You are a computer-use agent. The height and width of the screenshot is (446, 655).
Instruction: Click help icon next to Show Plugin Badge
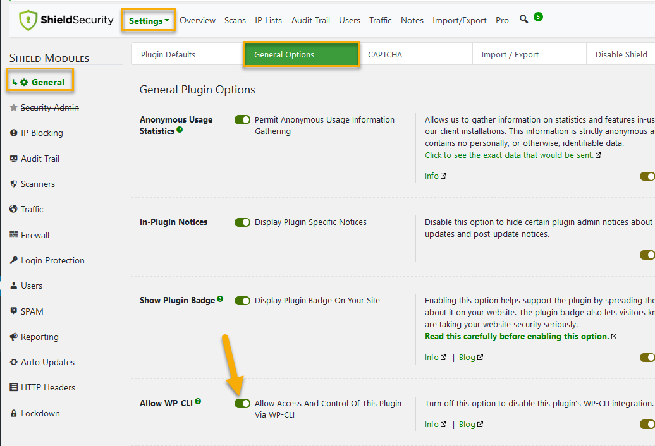click(220, 299)
